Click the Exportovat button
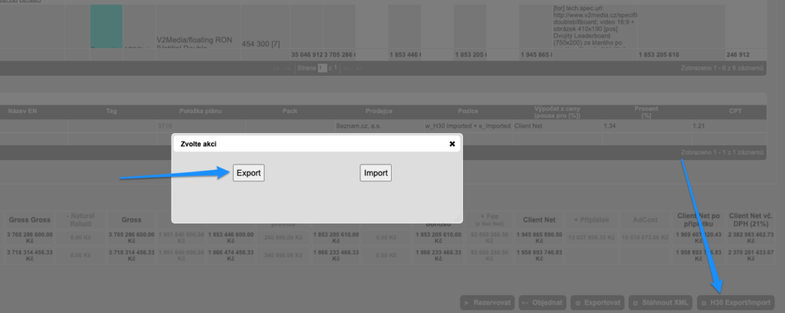785x313 pixels. pos(596,302)
